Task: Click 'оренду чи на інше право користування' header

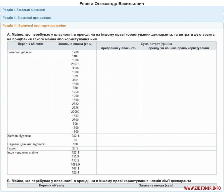Action: (178, 48)
